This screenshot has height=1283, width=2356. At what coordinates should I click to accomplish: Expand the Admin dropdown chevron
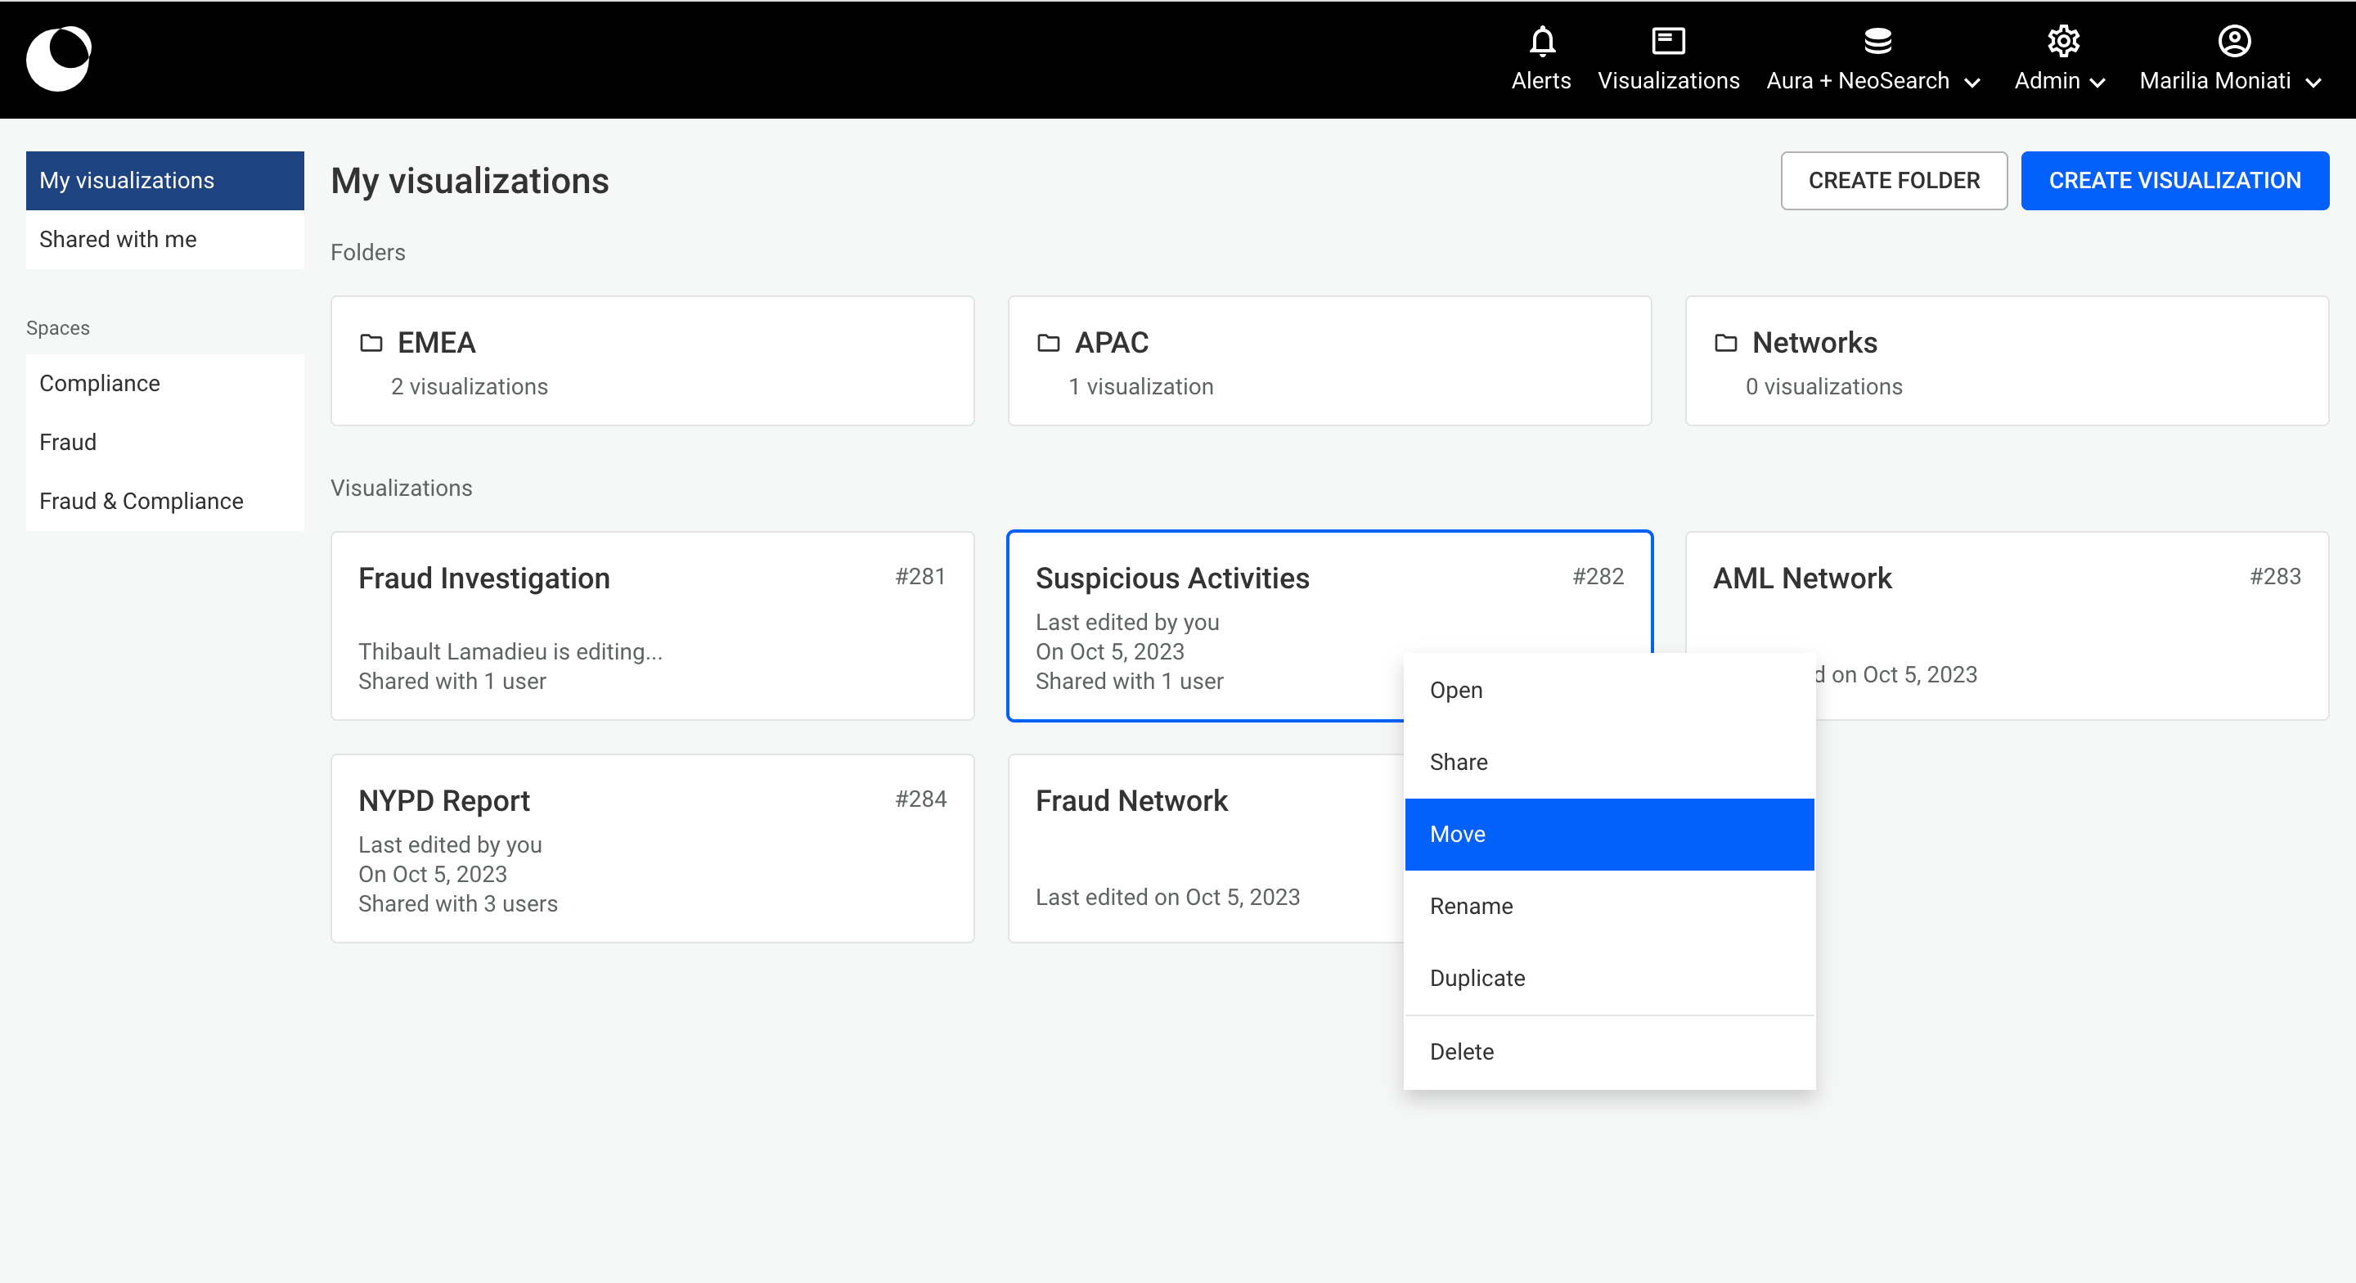[2098, 83]
